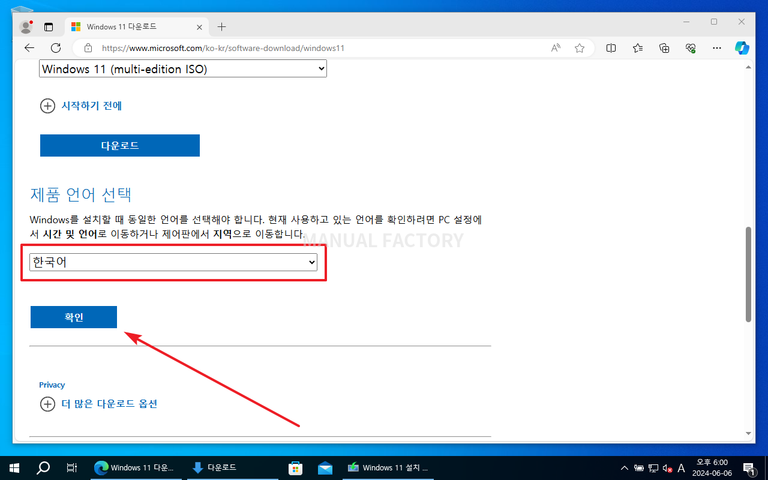768x480 pixels.
Task: Refresh the page with reload icon
Action: pyautogui.click(x=56, y=48)
